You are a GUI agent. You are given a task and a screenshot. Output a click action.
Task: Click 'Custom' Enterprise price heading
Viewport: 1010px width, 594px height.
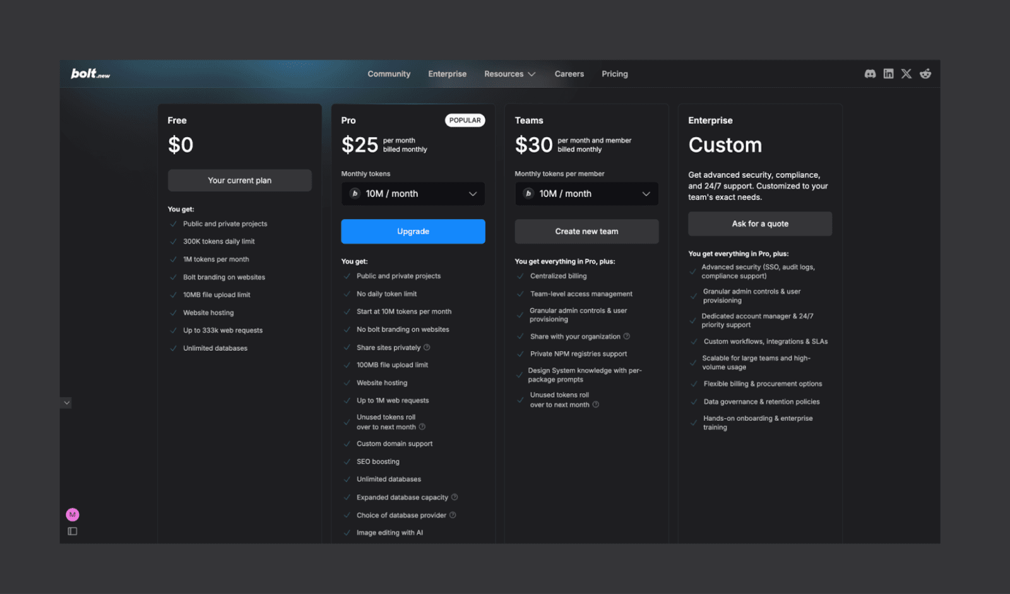pos(725,145)
